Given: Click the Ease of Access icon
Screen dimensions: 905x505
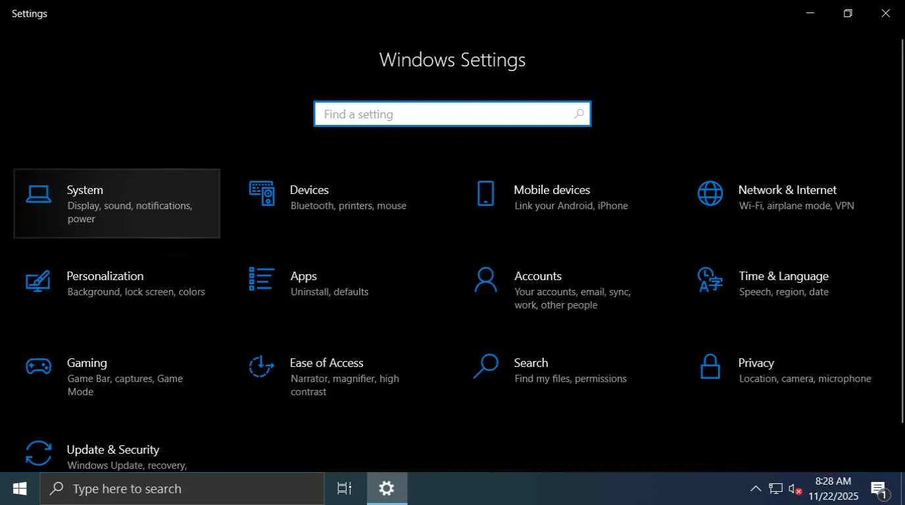Looking at the screenshot, I should 261,366.
